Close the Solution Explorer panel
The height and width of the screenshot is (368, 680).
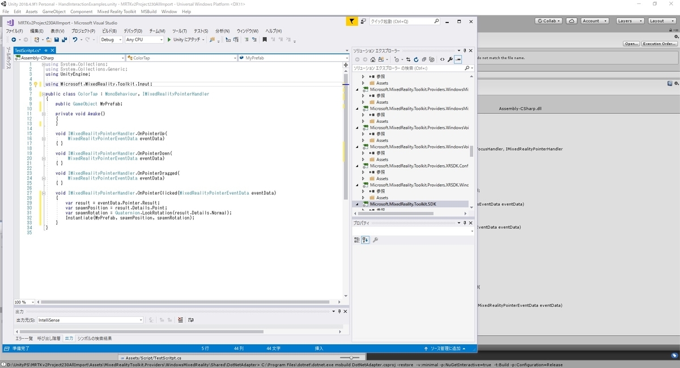tap(471, 50)
